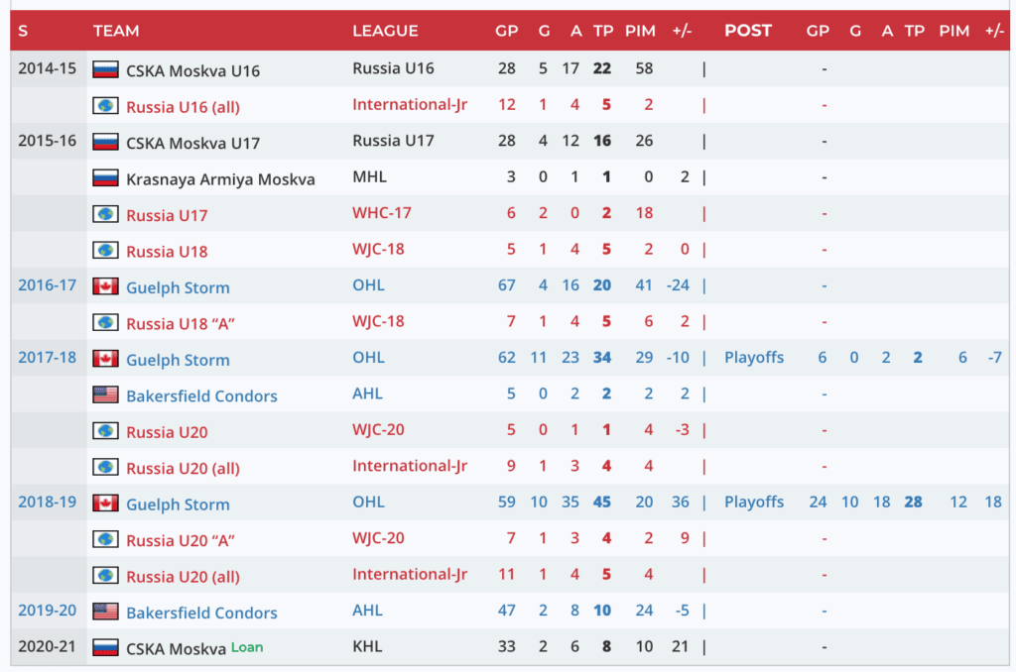
Task: Click the green Loan label
Action: click(x=247, y=647)
